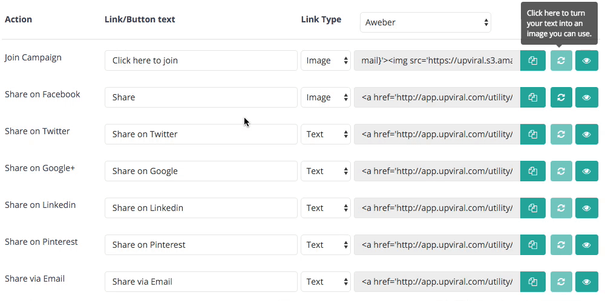605x301 pixels.
Task: Click the Share on Pinterest refresh icon
Action: click(561, 245)
